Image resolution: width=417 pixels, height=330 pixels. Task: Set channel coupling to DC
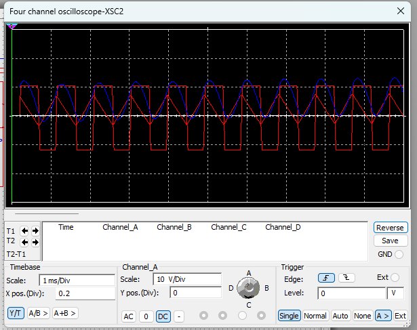tap(163, 316)
